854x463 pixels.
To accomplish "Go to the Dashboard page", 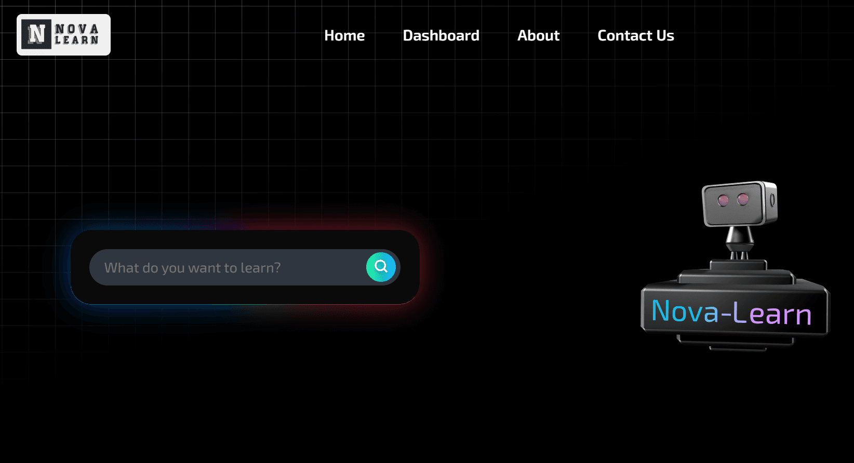I will click(441, 35).
